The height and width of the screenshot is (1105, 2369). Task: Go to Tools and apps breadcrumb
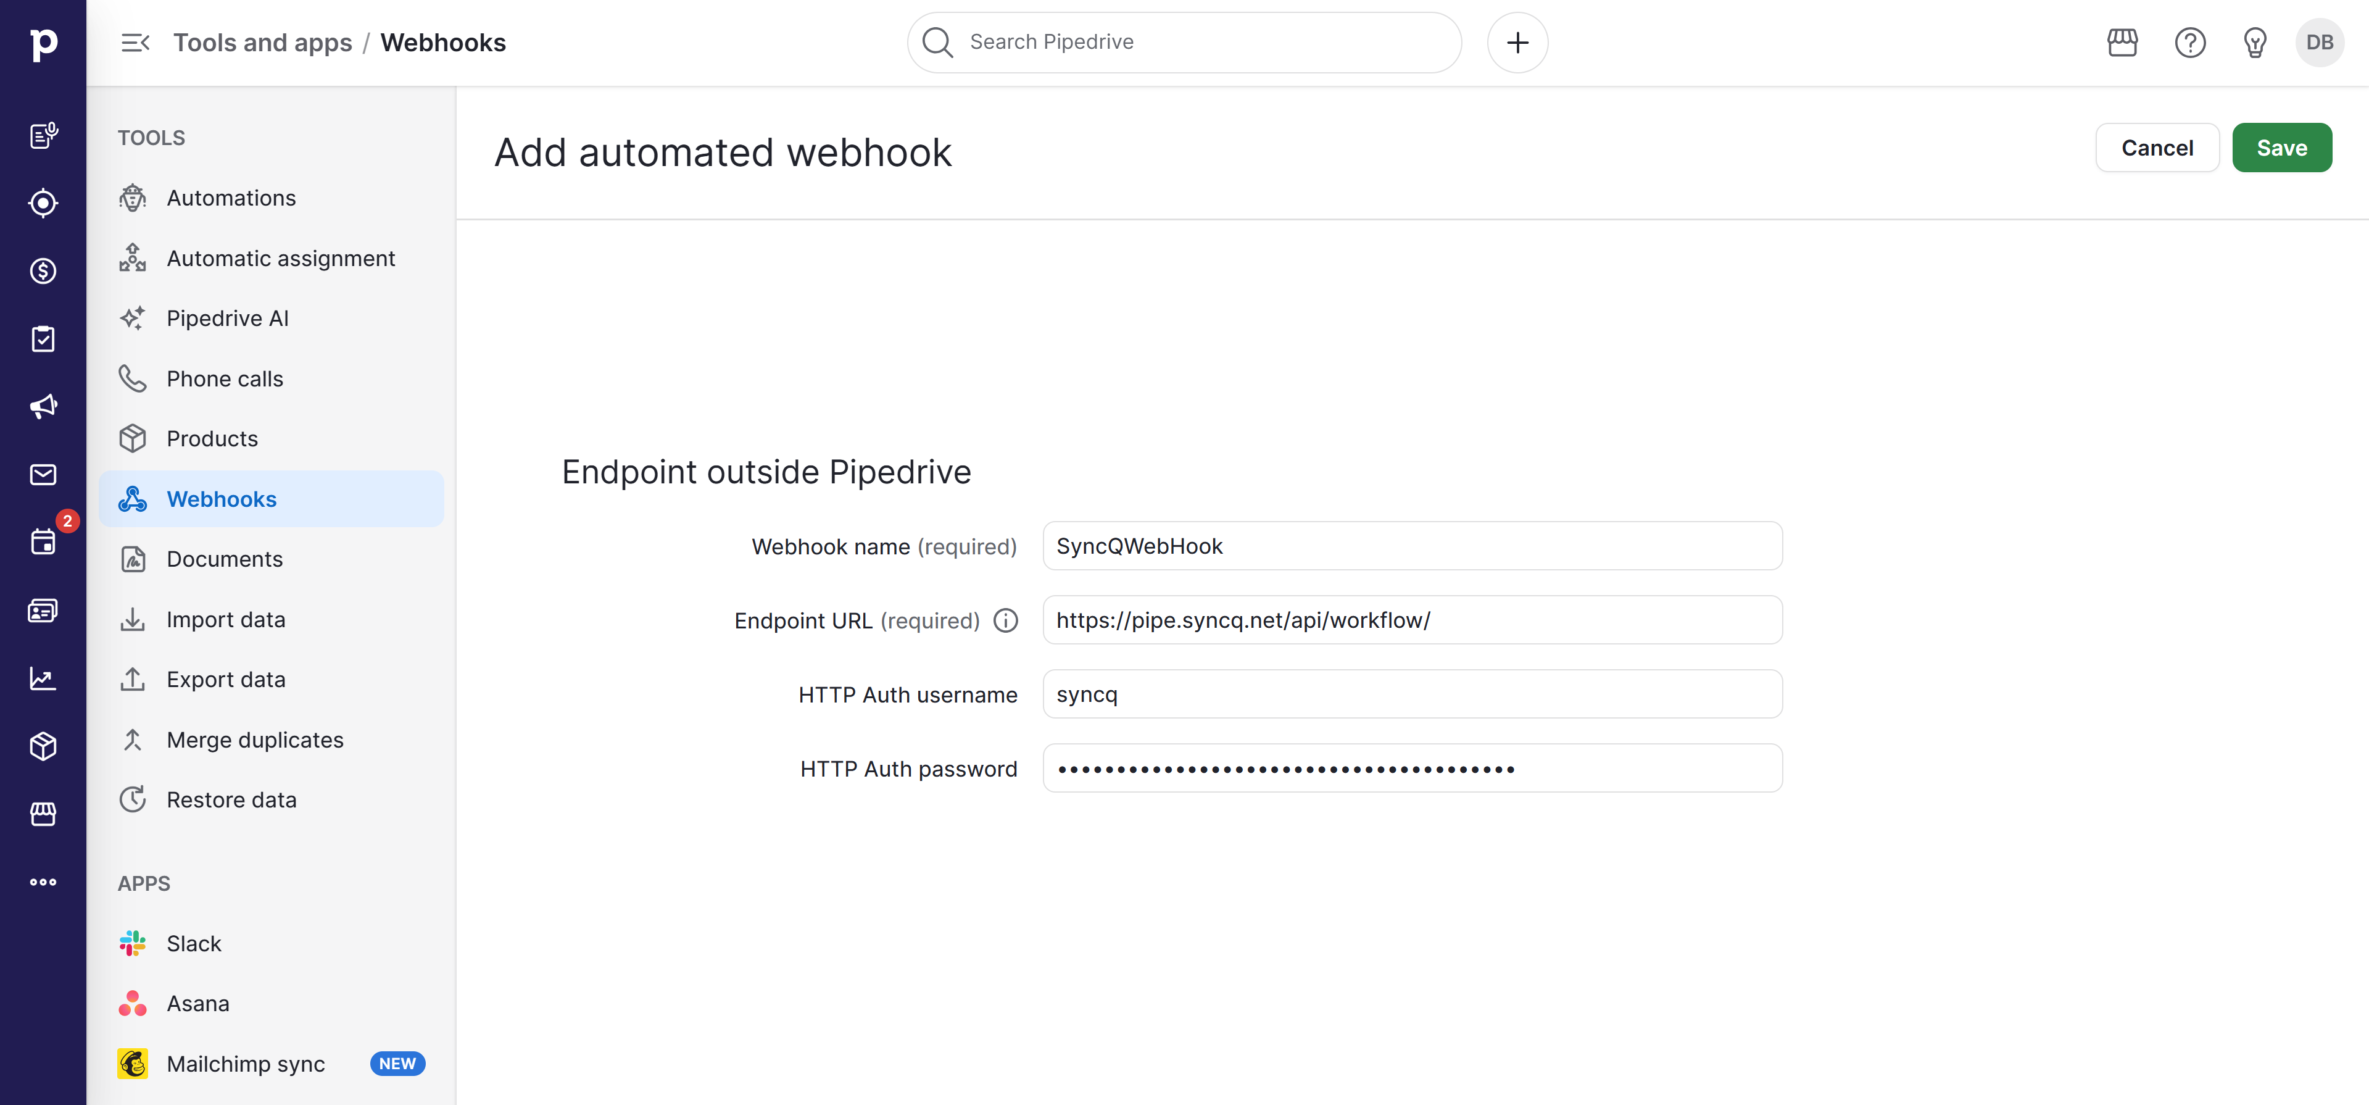(x=262, y=43)
